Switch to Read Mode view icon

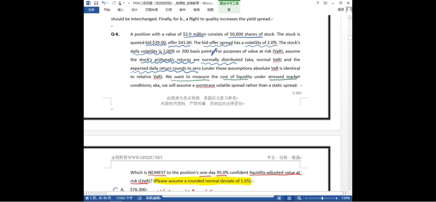click(279, 198)
